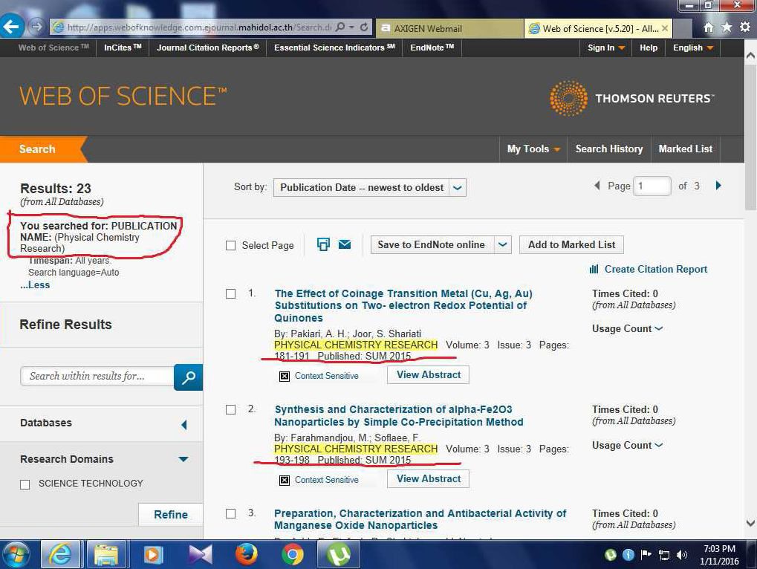757x569 pixels.
Task: Open EndNote in top menu
Action: [x=432, y=48]
